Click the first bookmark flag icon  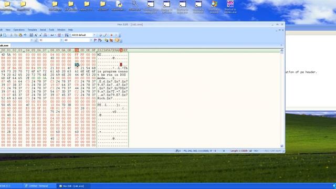point(96,40)
